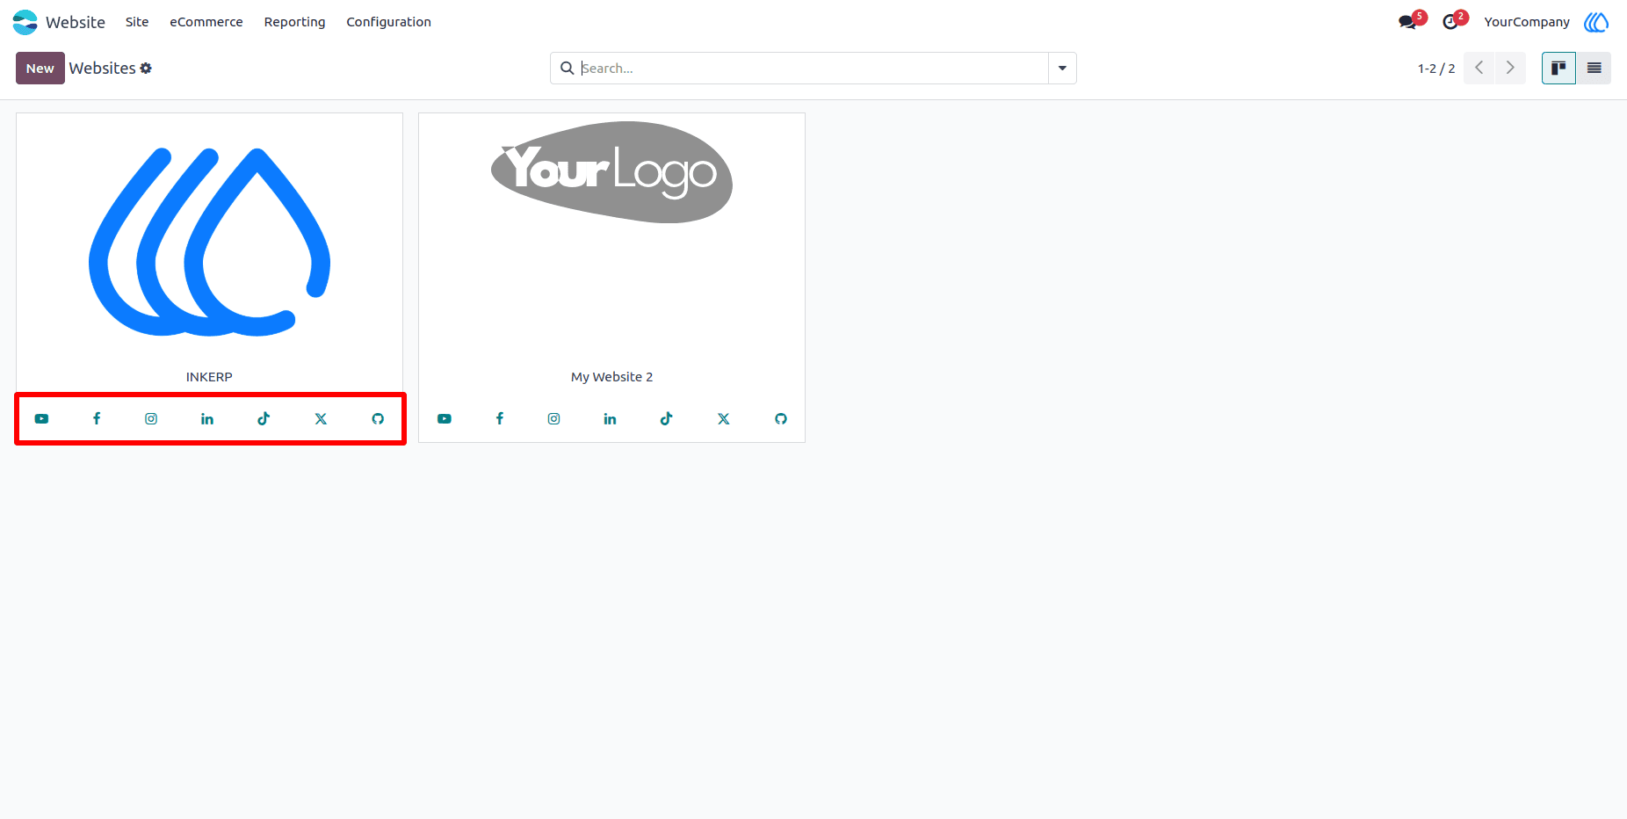The height and width of the screenshot is (819, 1627).
Task: Switch to List view
Action: [1594, 69]
